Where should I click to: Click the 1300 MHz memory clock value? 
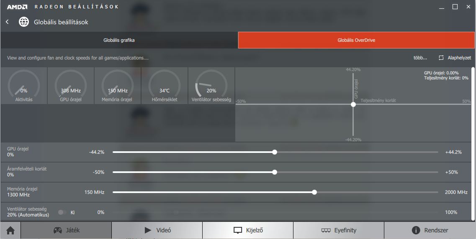pyautogui.click(x=18, y=195)
